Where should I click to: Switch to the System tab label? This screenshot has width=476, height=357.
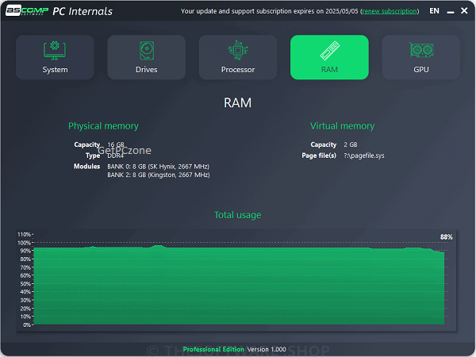coord(55,70)
